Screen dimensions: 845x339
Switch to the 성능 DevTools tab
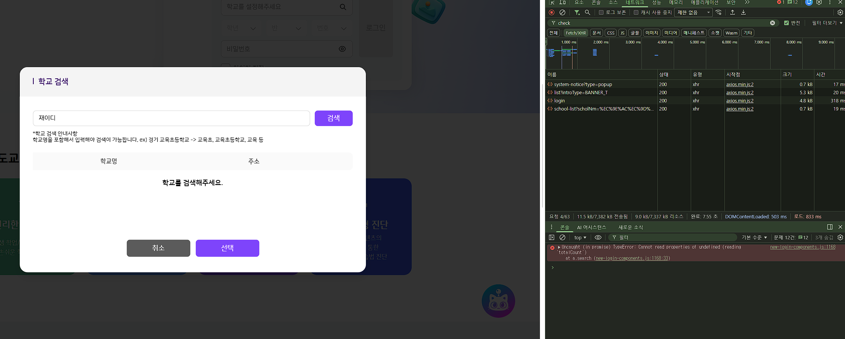coord(657,3)
